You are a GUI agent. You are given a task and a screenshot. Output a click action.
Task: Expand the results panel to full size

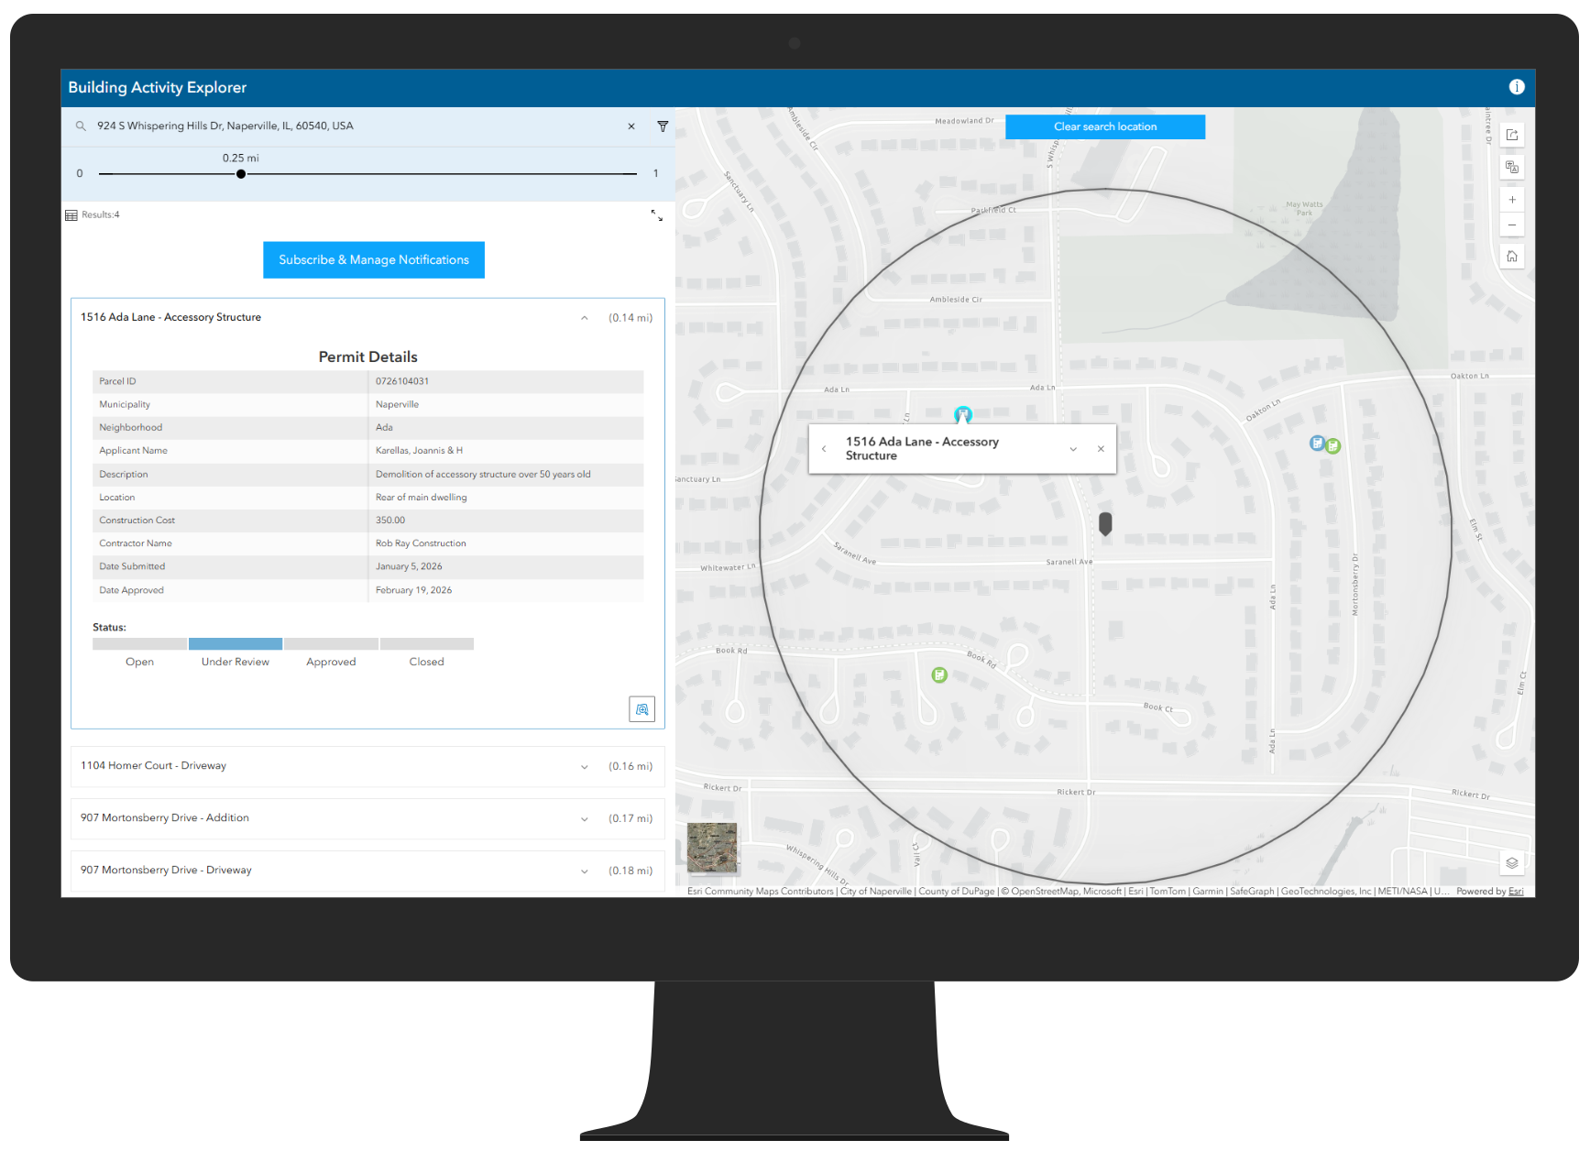pos(657,215)
